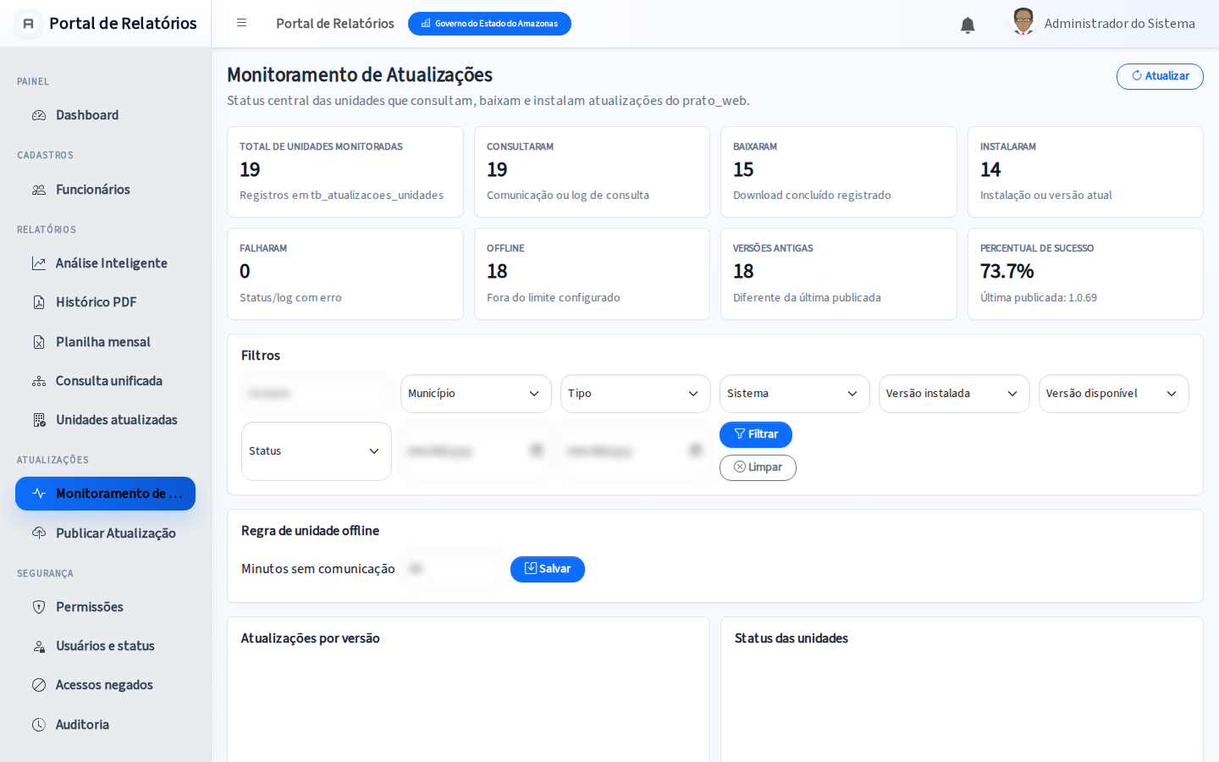Click the Permissões shield icon

39,607
